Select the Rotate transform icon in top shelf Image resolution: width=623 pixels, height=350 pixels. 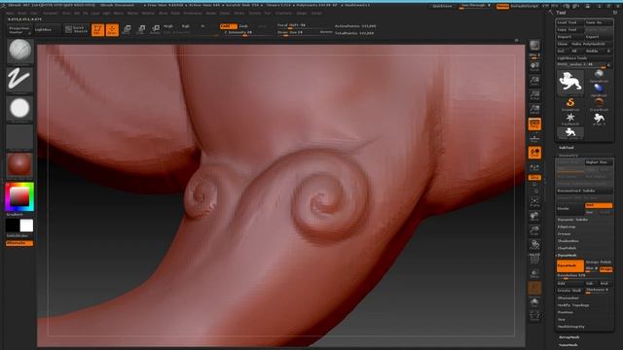tap(156, 29)
